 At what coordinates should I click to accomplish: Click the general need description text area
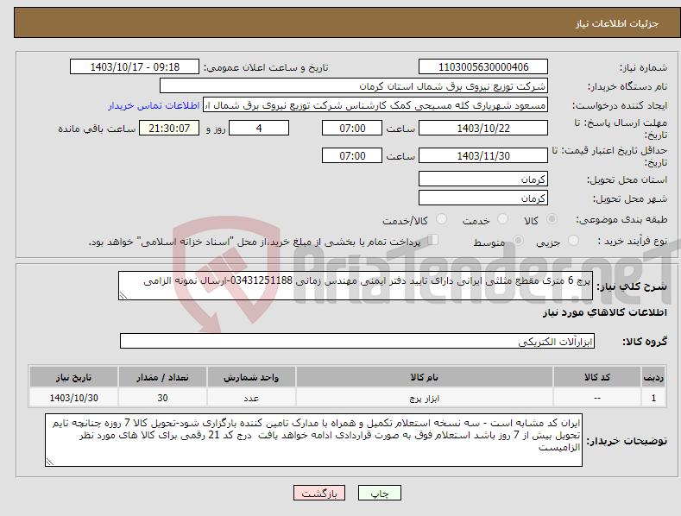pyautogui.click(x=356, y=286)
